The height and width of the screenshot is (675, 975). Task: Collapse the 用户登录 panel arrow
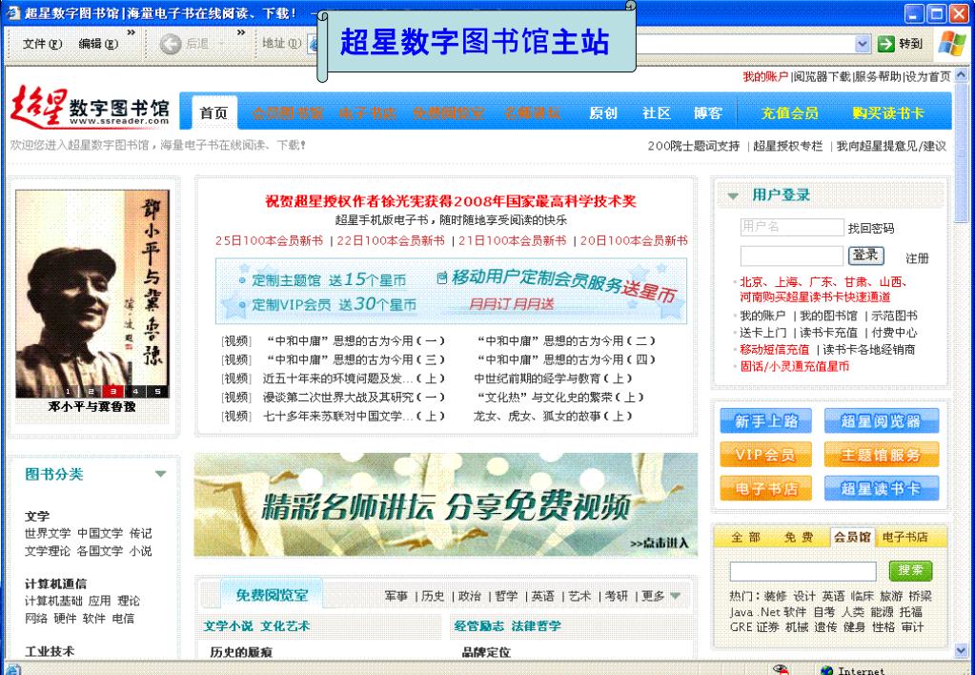pyautogui.click(x=733, y=196)
